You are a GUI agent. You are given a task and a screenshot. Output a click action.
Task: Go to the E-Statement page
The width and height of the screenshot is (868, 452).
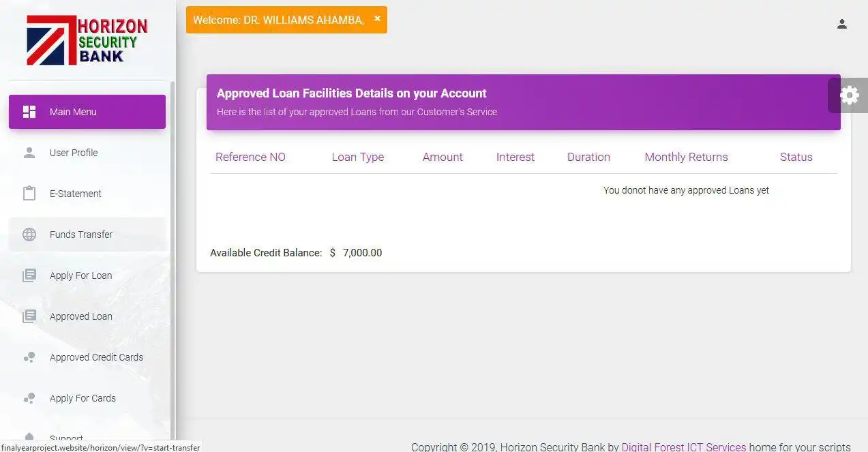pyautogui.click(x=75, y=194)
